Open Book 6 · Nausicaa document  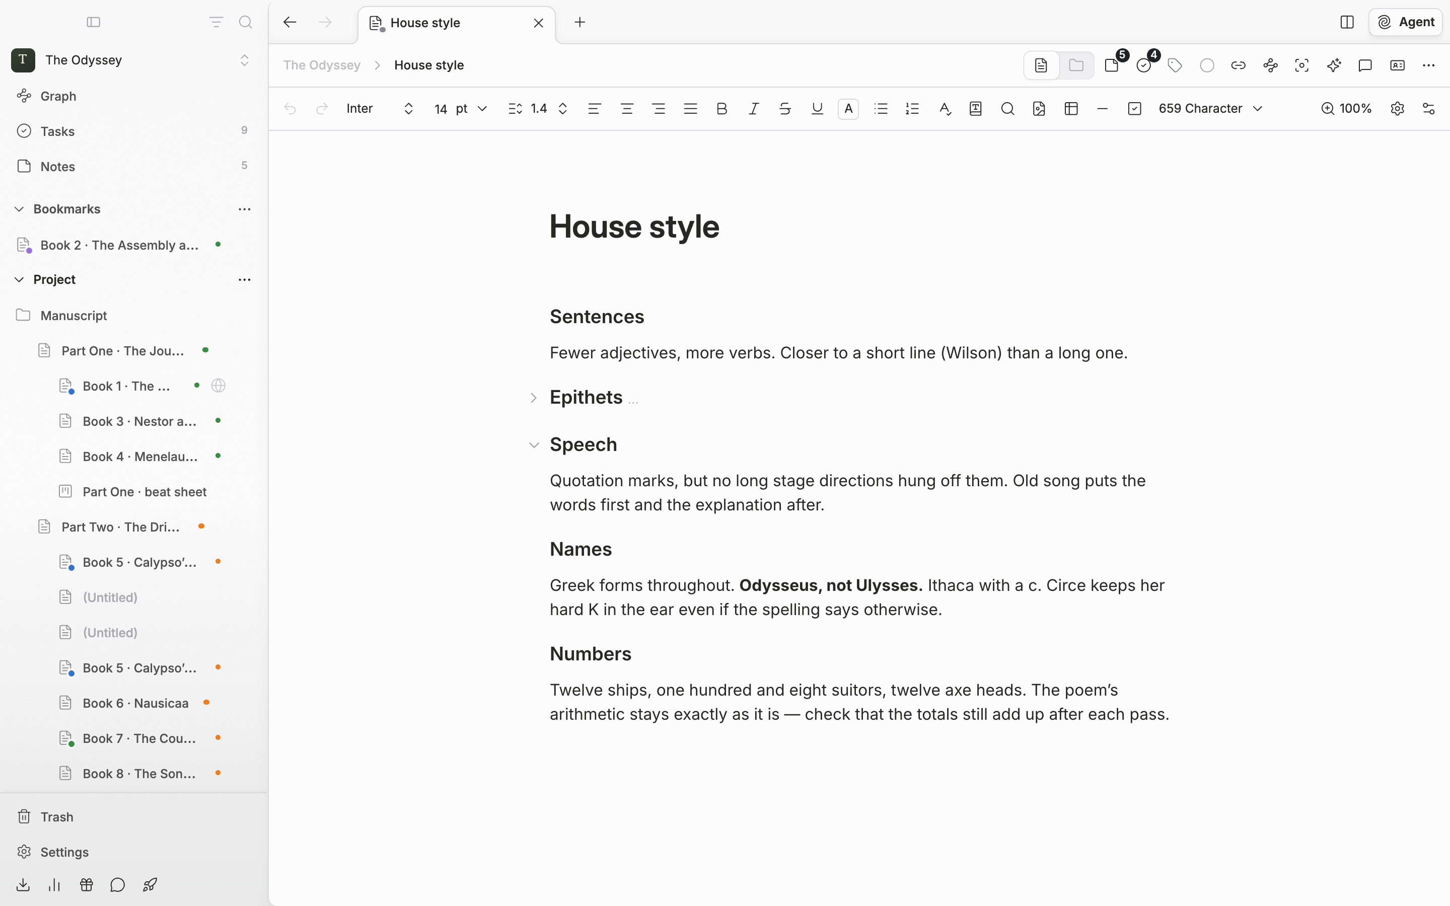[135, 703]
